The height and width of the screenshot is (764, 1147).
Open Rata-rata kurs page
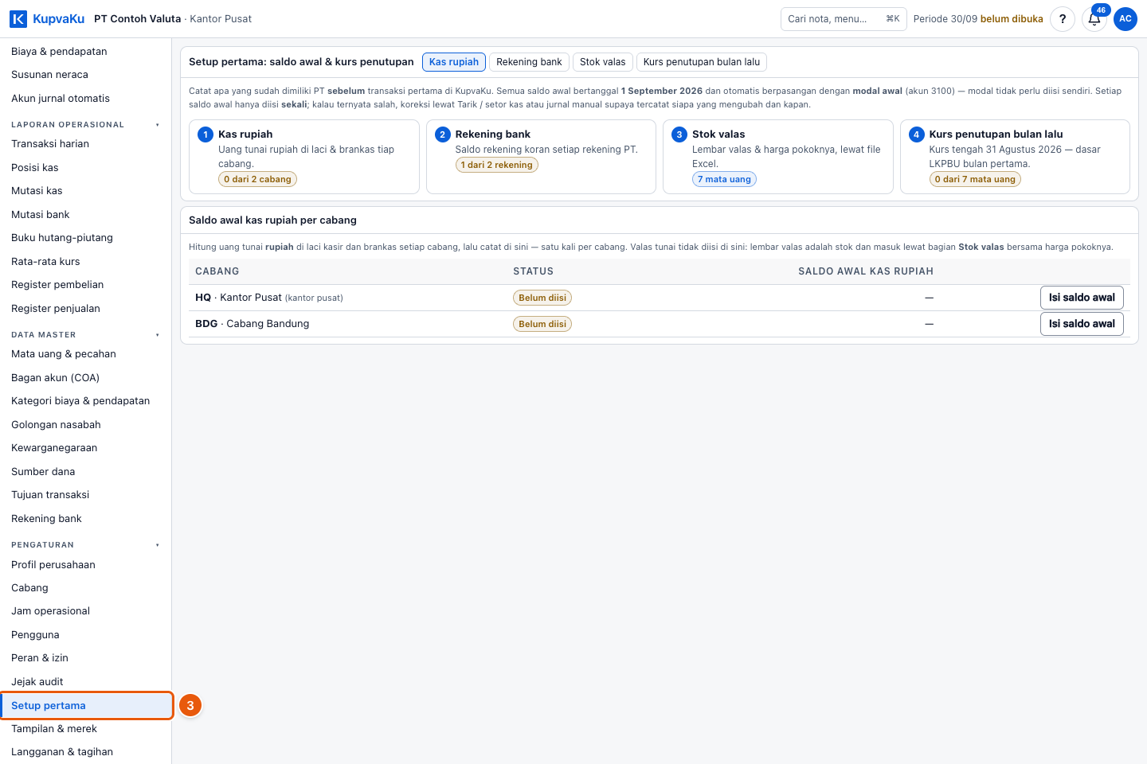point(85,261)
